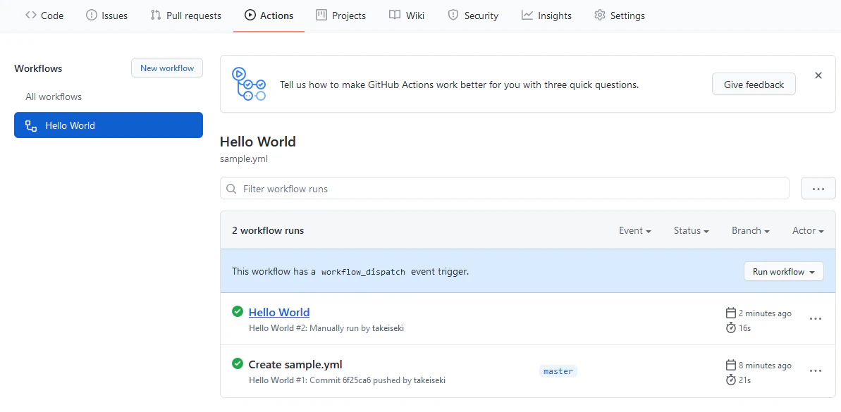The image size is (841, 412).
Task: Switch to the Projects tab
Action: pos(340,15)
